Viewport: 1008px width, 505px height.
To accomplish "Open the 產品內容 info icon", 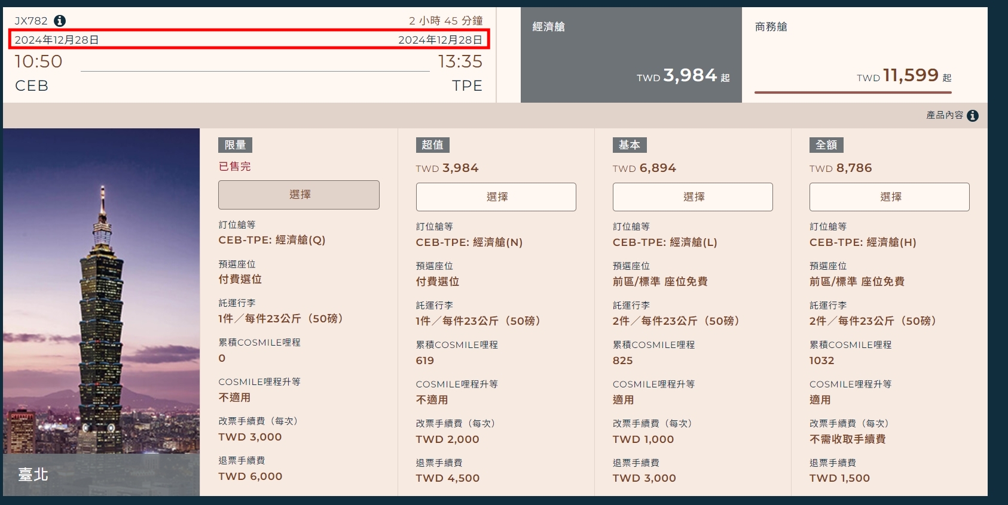I will [973, 116].
